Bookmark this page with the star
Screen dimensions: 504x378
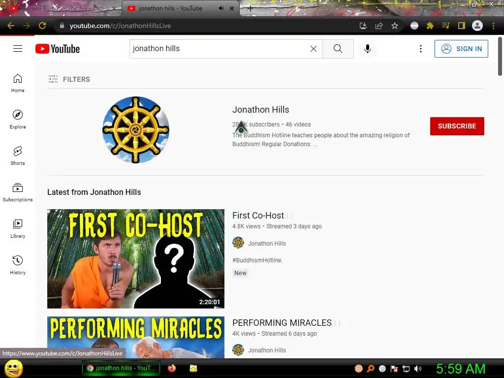click(395, 26)
